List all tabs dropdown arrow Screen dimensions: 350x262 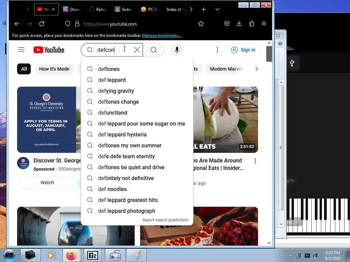click(x=217, y=9)
